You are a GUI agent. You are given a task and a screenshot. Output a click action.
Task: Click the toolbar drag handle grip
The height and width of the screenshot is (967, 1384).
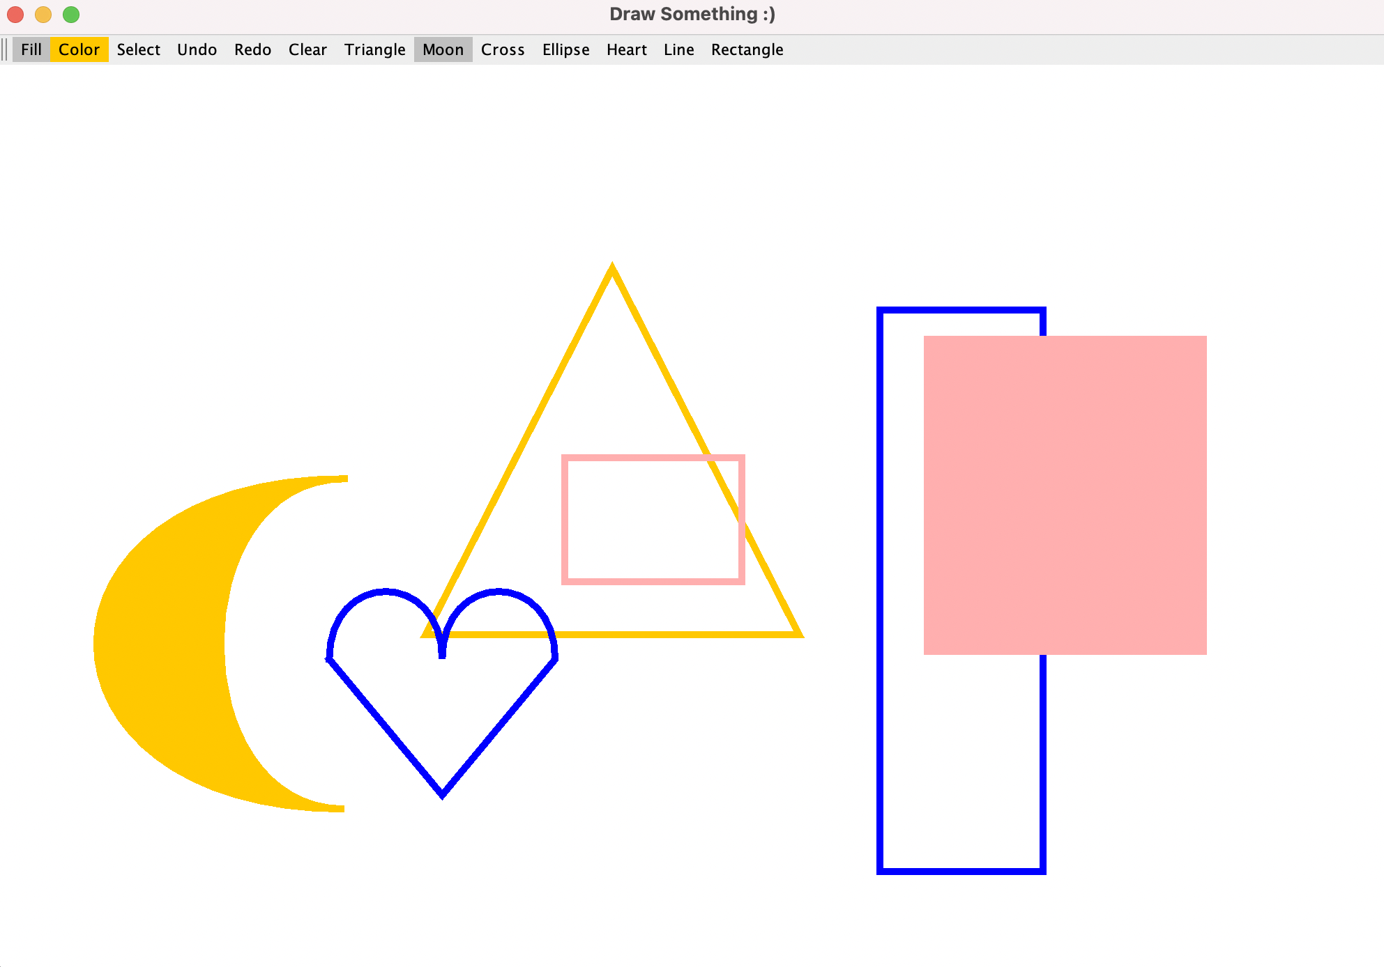tap(5, 49)
